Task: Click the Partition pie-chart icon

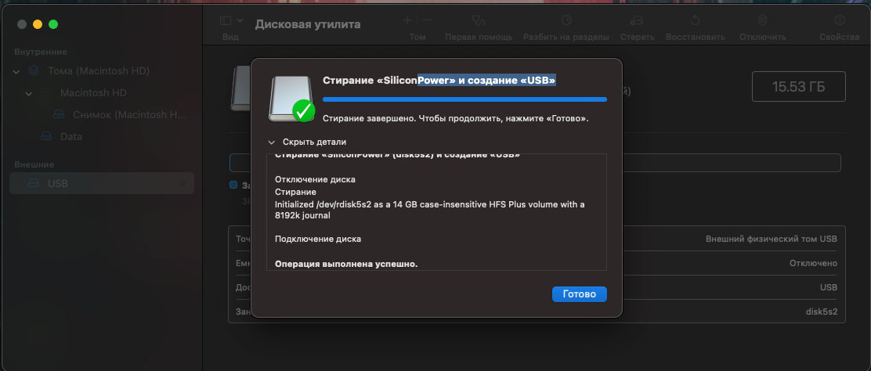Action: [566, 20]
